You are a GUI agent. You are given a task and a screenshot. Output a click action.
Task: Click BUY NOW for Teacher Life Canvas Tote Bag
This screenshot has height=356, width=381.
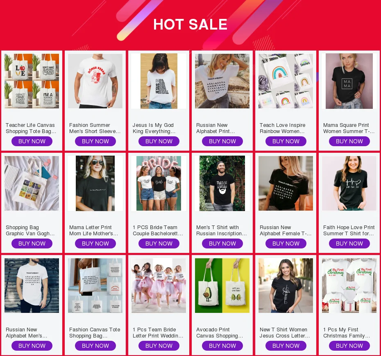click(32, 141)
